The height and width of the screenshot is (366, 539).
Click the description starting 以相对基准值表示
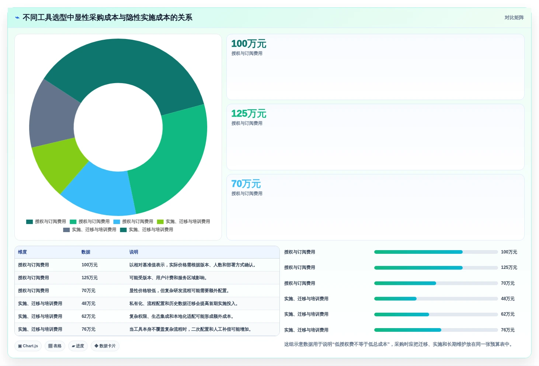(x=194, y=265)
